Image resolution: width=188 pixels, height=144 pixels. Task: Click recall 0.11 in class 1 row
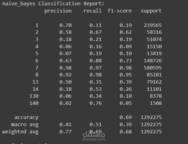click(x=96, y=25)
